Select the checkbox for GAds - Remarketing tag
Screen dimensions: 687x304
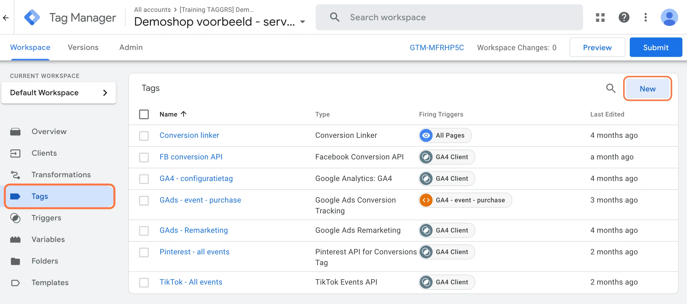tap(144, 230)
